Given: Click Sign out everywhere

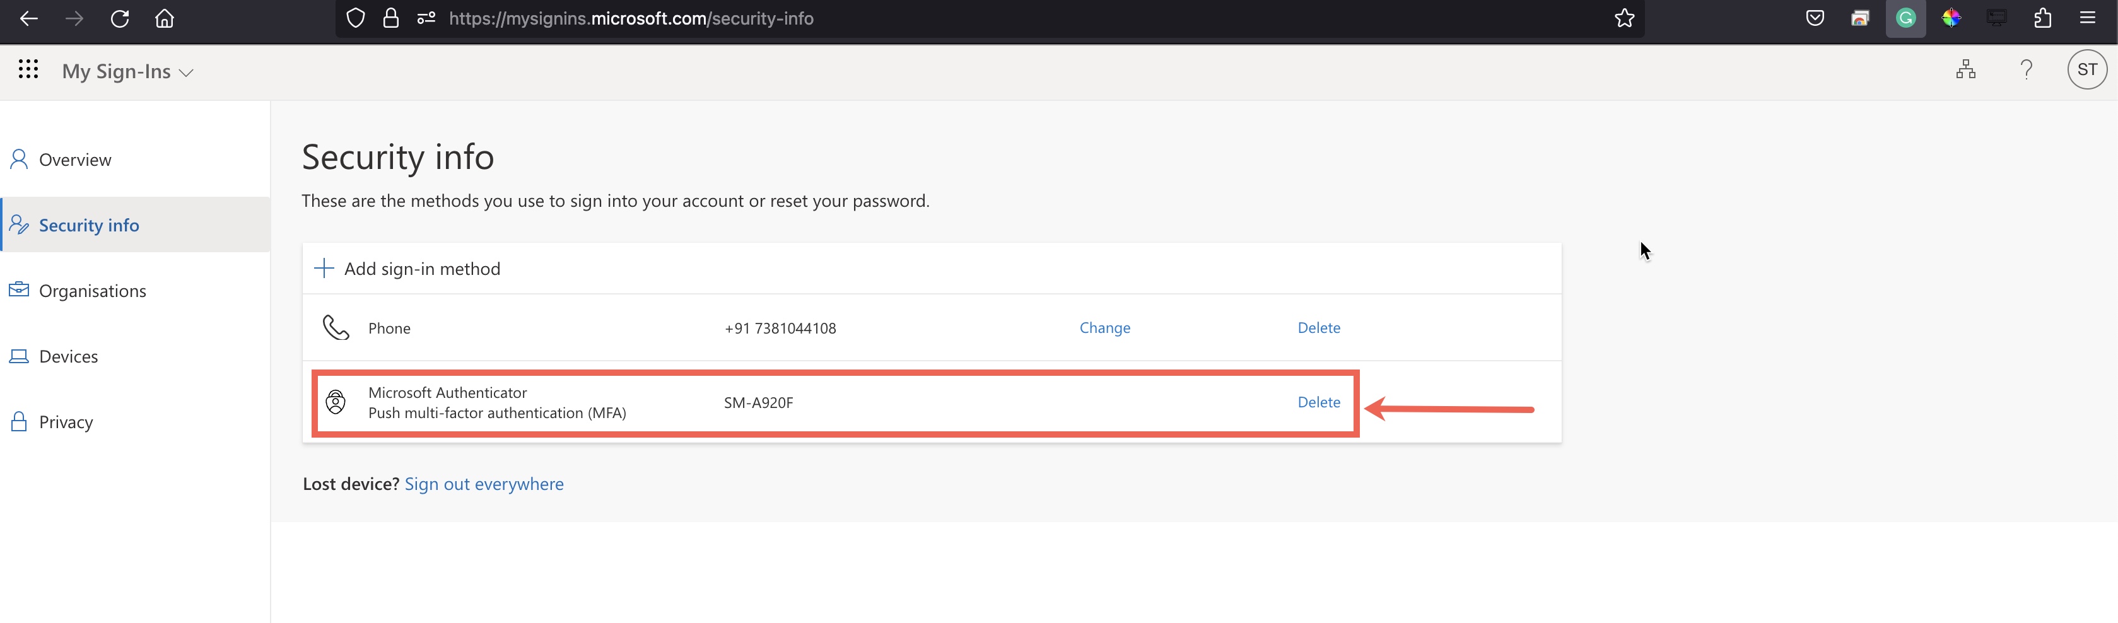Looking at the screenshot, I should [483, 484].
